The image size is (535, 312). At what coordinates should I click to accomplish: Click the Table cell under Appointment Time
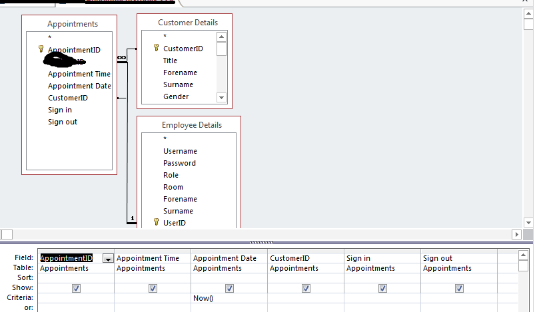pyautogui.click(x=153, y=268)
